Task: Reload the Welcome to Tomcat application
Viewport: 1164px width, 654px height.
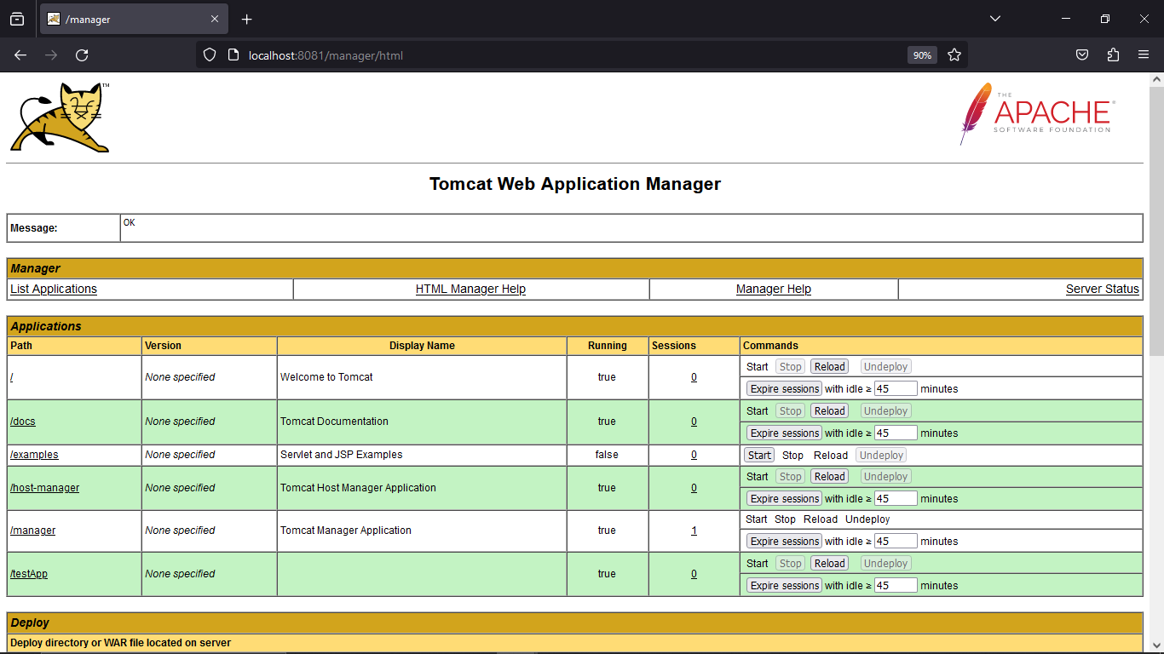Action: [x=830, y=367]
